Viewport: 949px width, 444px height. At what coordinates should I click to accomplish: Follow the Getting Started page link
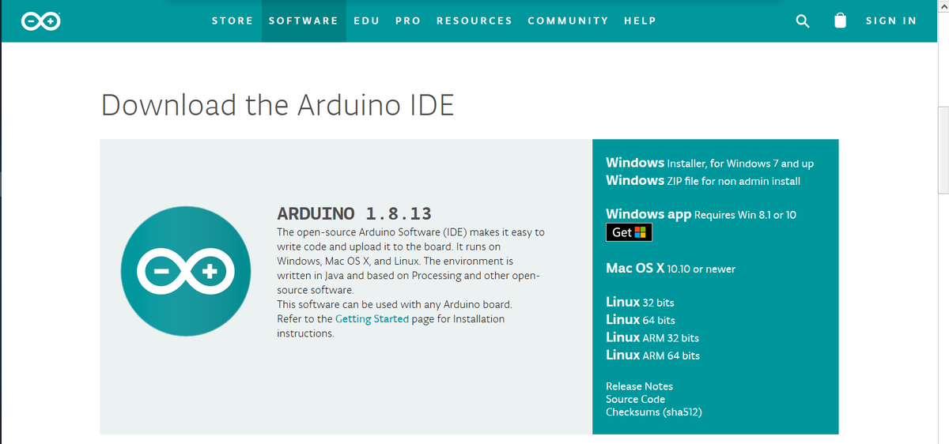pos(372,319)
